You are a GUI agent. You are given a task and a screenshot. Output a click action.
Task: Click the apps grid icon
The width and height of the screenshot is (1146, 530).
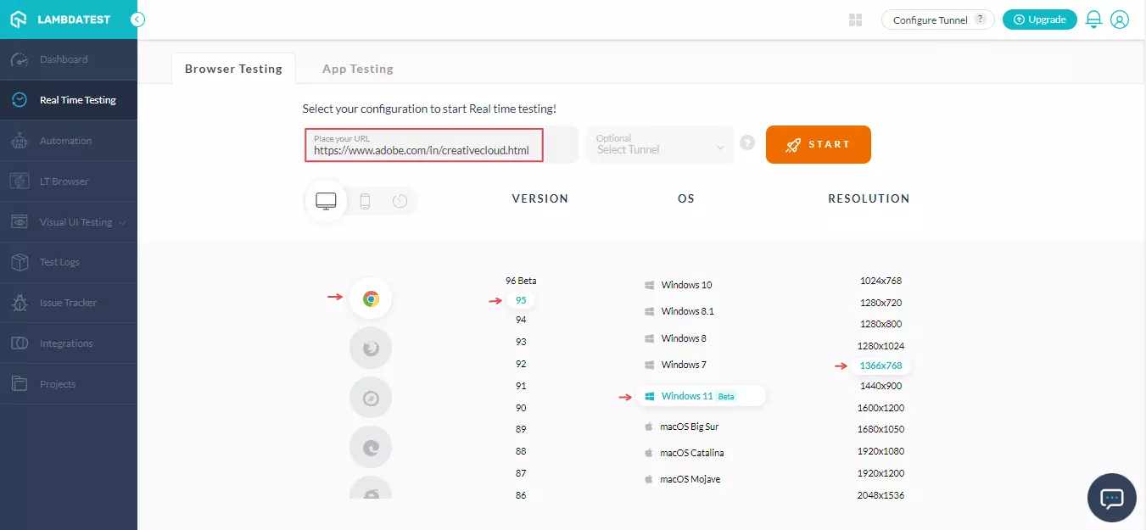(x=855, y=20)
